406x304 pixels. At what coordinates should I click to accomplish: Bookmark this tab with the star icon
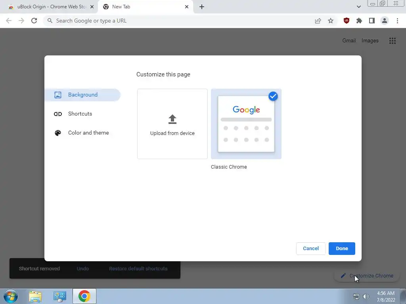(x=331, y=21)
